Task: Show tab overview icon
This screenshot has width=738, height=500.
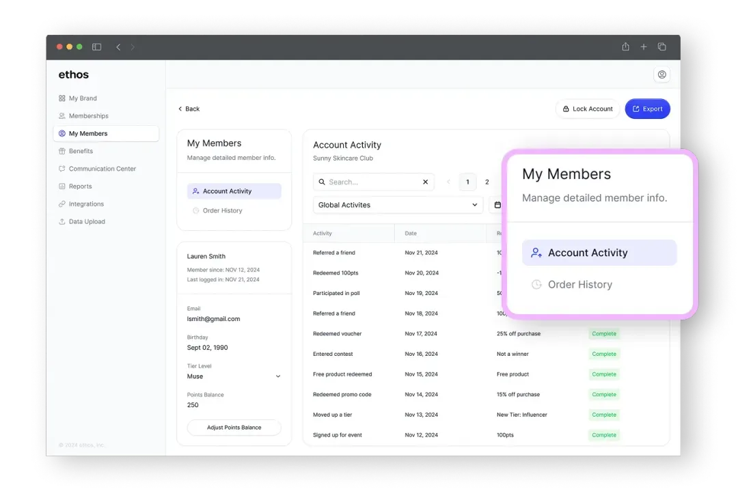Action: point(661,46)
